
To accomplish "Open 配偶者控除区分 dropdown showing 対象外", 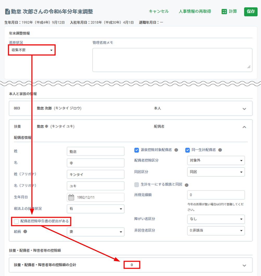I will pyautogui.click(x=216, y=160).
